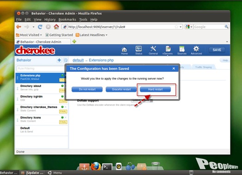Click Hard restart button

point(155,89)
